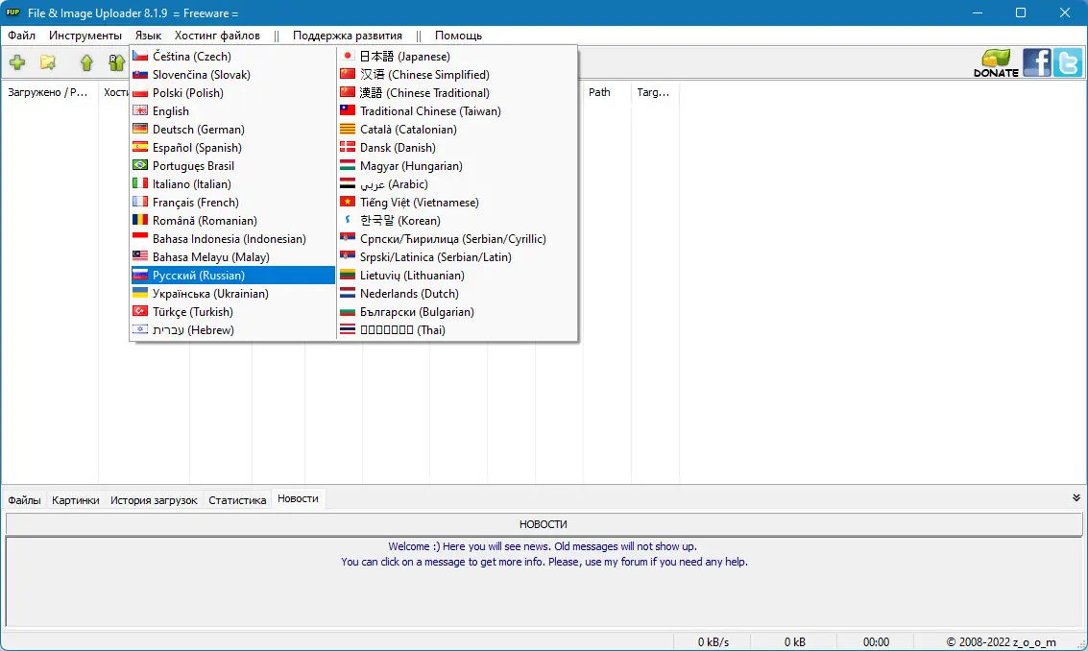Select Polski (Polish) language
This screenshot has width=1088, height=651.
pyautogui.click(x=233, y=93)
